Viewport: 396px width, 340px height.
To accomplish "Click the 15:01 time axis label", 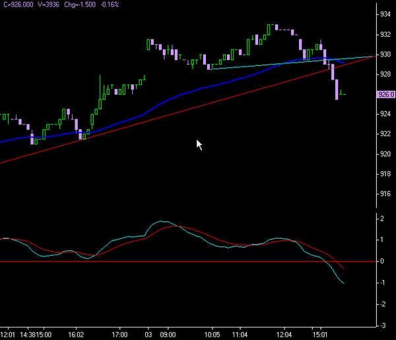I will 320,335.
